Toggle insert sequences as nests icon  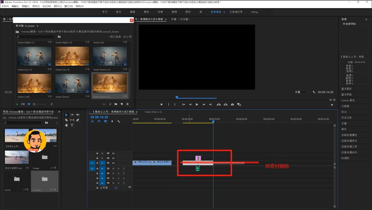click(x=92, y=121)
